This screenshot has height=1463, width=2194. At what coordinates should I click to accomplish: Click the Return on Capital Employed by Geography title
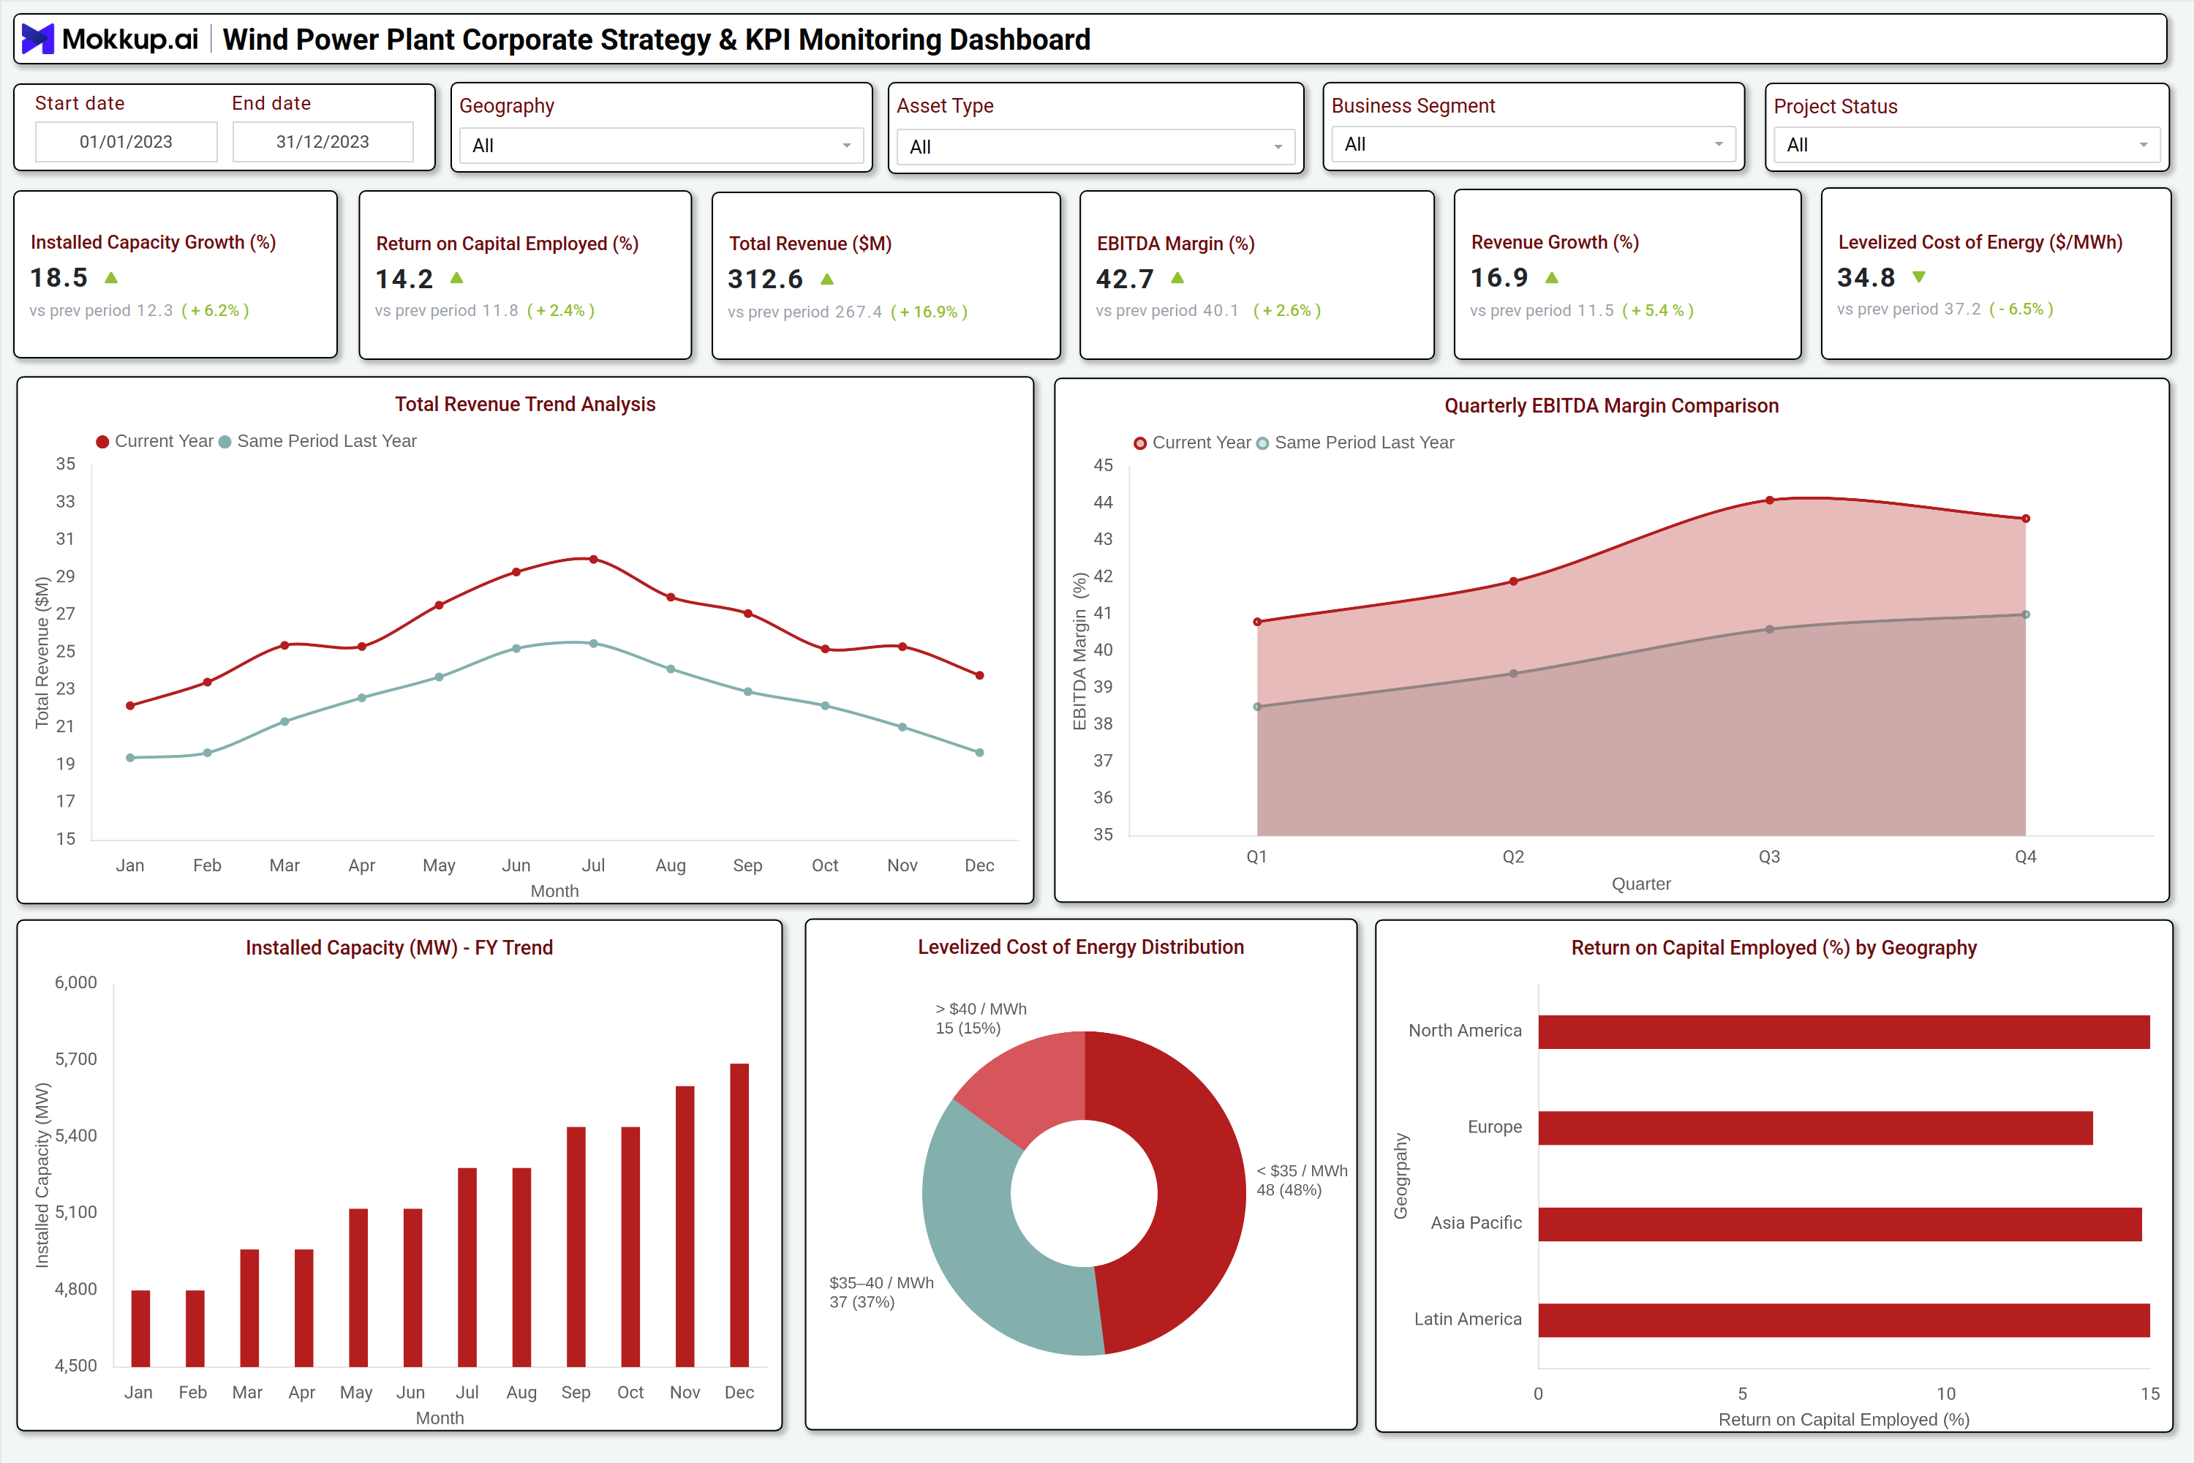click(1773, 948)
